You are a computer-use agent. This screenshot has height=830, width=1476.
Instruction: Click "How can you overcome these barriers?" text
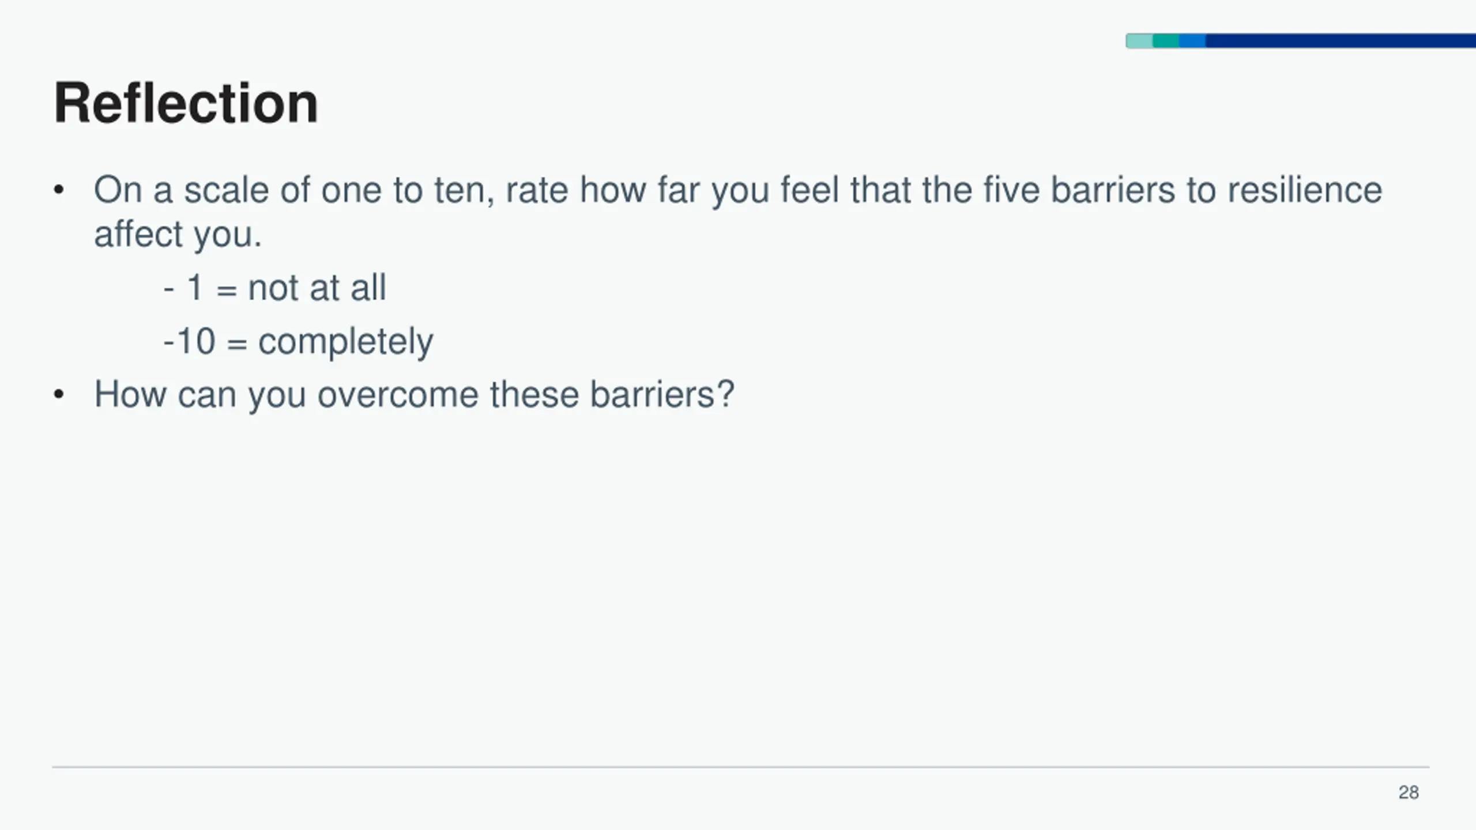(414, 395)
